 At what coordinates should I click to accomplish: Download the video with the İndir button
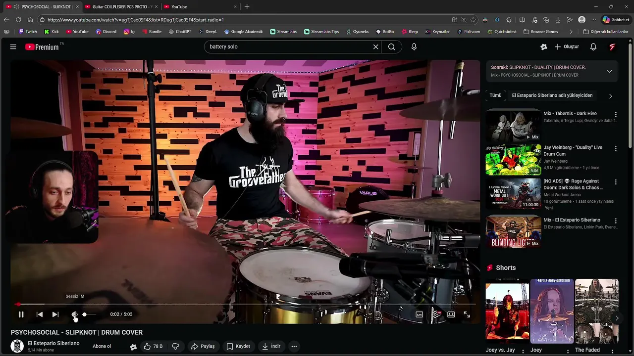point(271,347)
